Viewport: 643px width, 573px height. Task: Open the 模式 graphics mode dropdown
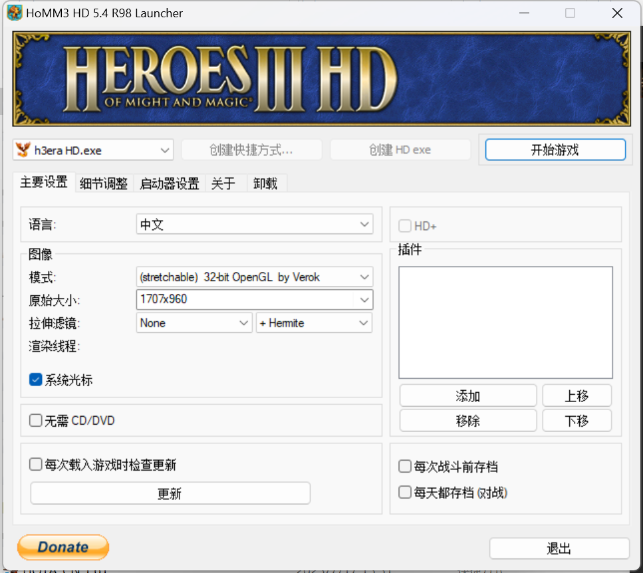254,277
